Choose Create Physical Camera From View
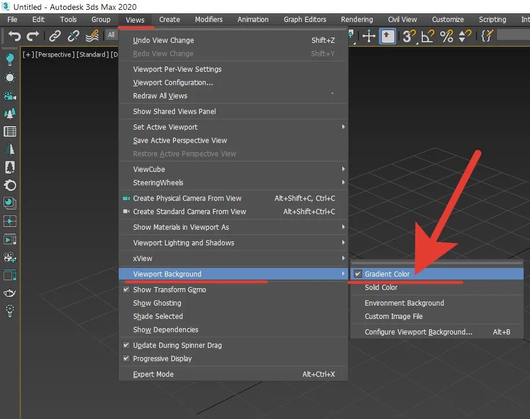Image resolution: width=530 pixels, height=419 pixels. [x=233, y=198]
